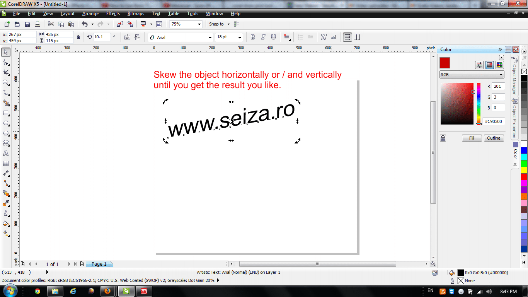
Task: Open the Options icon beside Snap to
Action: (x=237, y=24)
